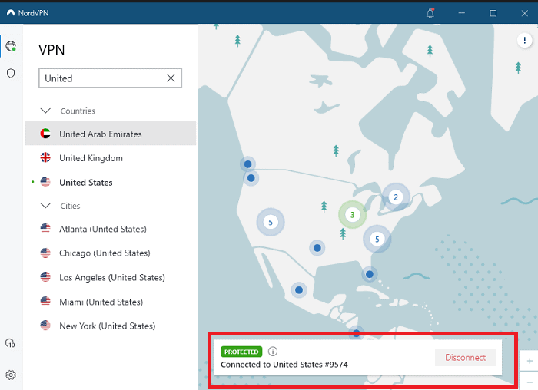
Task: Select United Arab Emirates from countries
Action: [100, 134]
